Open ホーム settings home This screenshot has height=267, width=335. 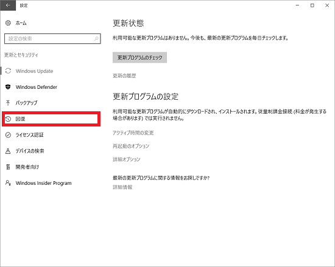click(x=21, y=23)
